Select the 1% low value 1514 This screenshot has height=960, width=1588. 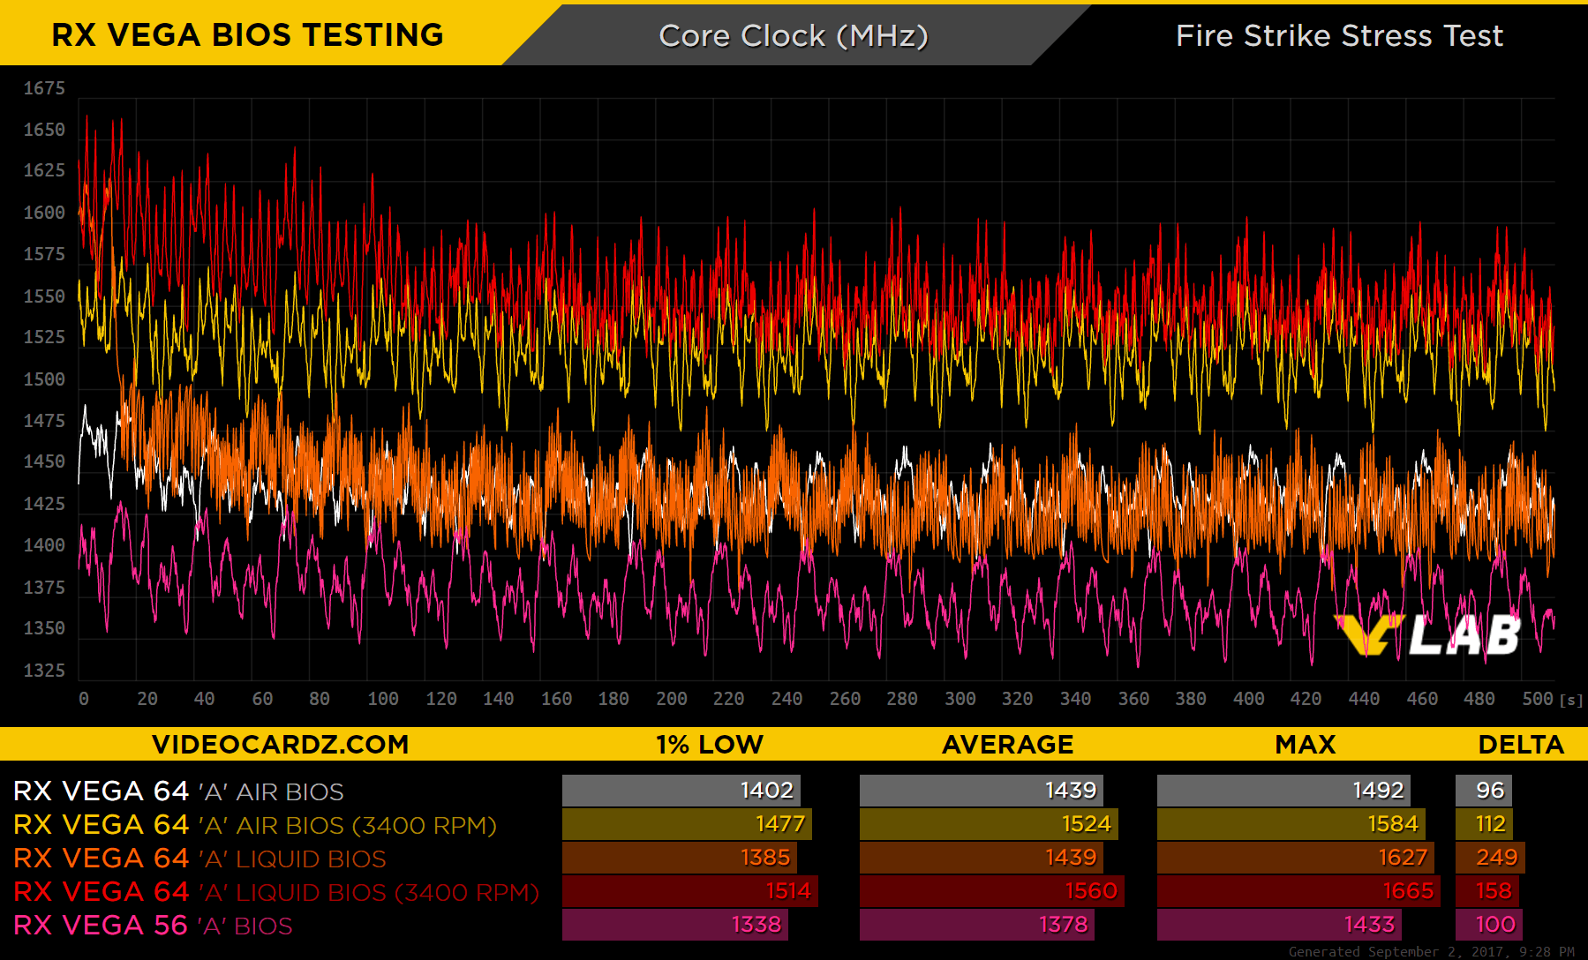tap(788, 891)
